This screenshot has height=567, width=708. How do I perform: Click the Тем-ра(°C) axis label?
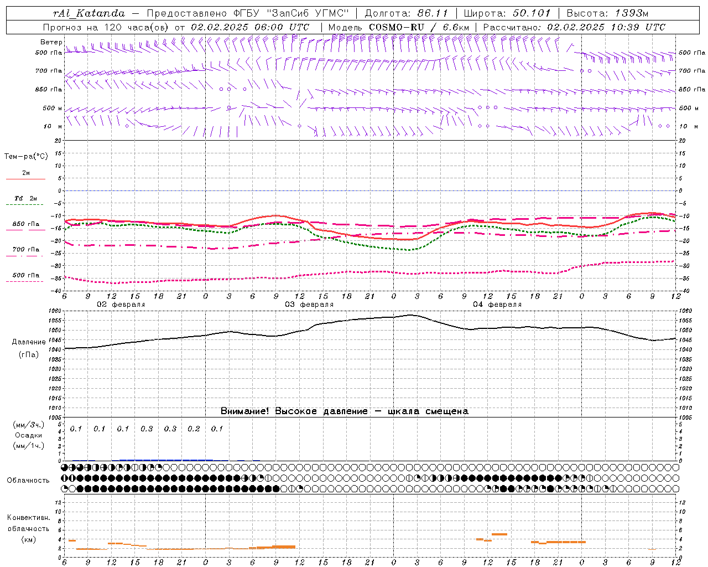[26, 157]
